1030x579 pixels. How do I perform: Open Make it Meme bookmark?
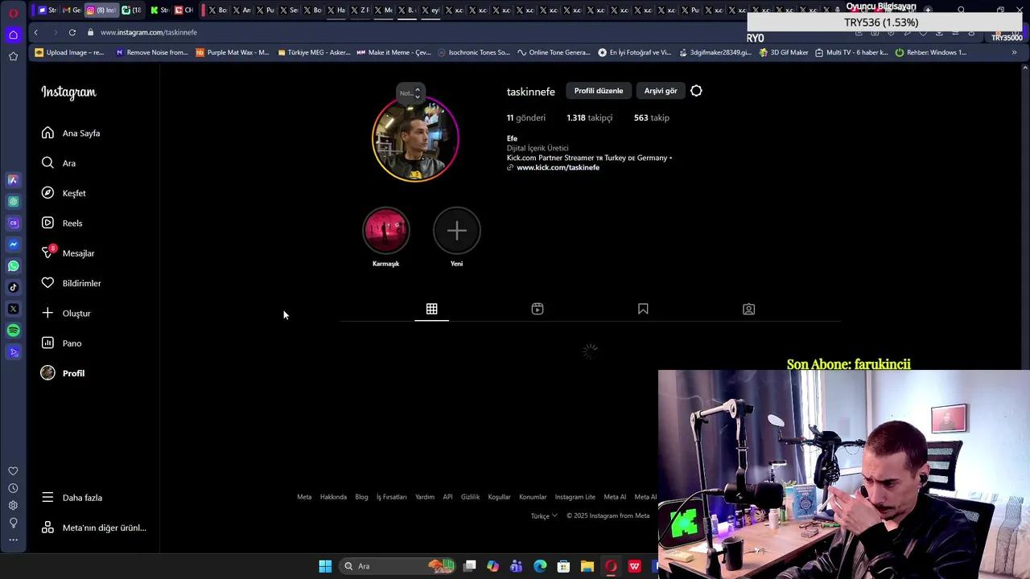(394, 52)
